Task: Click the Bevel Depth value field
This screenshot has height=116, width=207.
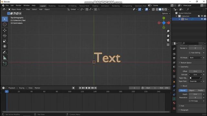Action: pyautogui.click(x=195, y=94)
